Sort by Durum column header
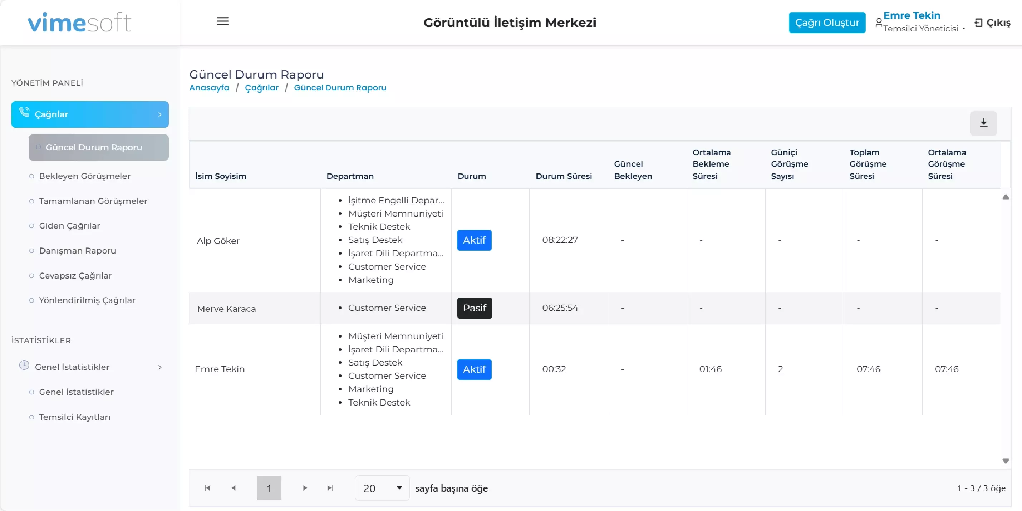This screenshot has width=1022, height=511. (471, 176)
